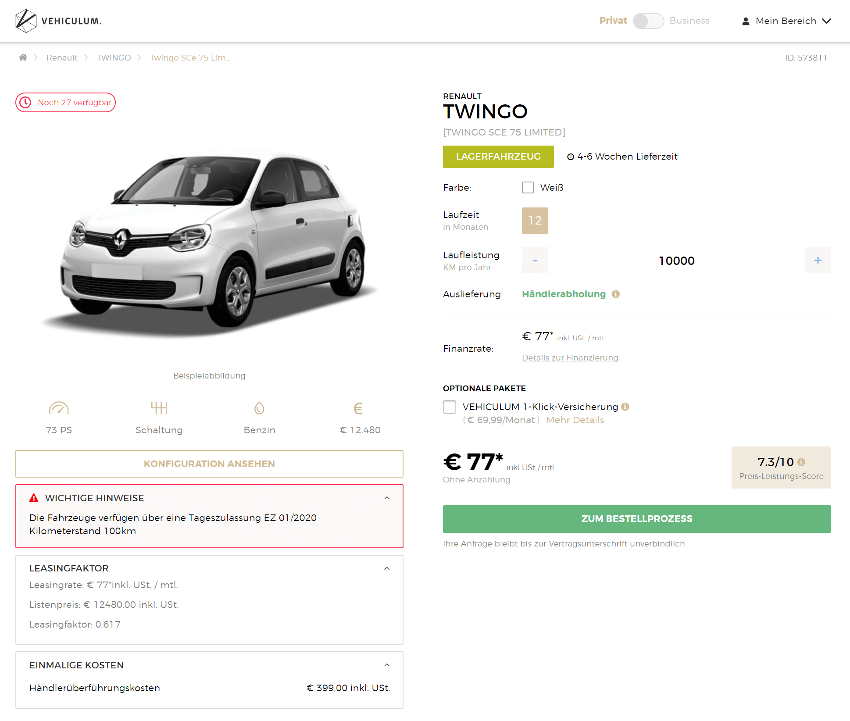Click 'Ohne Anzahlung' text
The height and width of the screenshot is (721, 850).
[476, 479]
